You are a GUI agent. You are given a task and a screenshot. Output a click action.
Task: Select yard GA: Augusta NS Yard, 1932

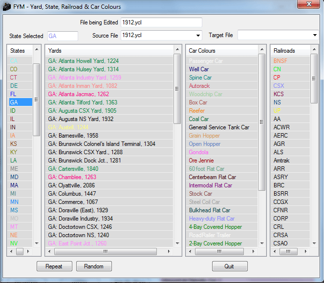pos(109,119)
